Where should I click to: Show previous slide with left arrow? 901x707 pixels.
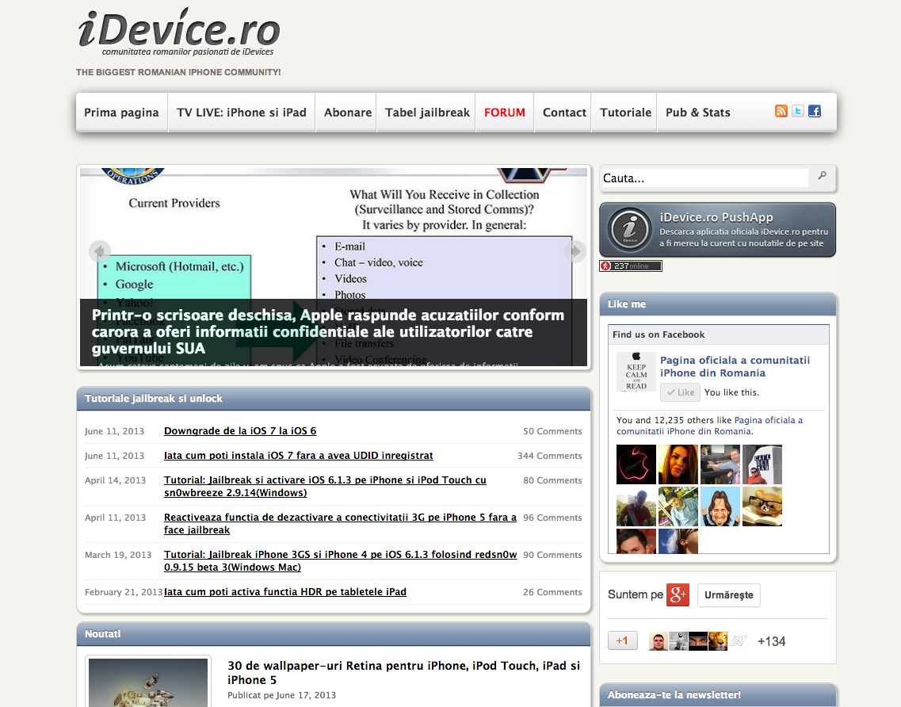100,251
